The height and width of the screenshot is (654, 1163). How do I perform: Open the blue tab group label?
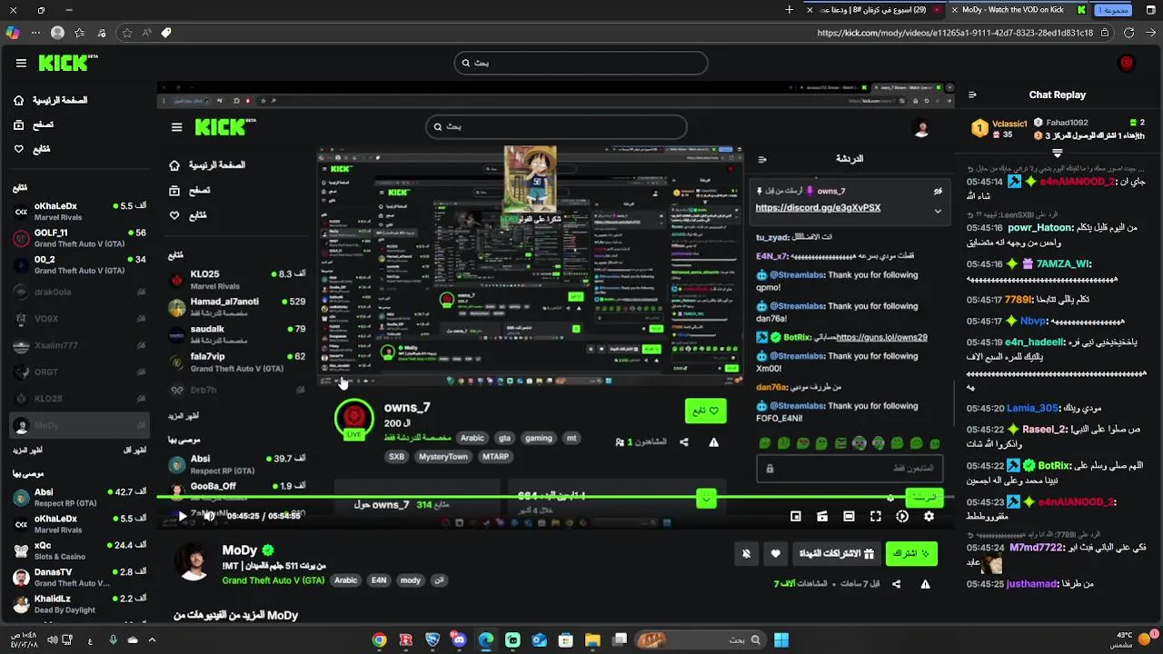coord(1113,10)
